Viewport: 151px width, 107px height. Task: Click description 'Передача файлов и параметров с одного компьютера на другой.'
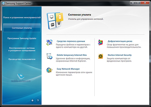[x=73, y=46]
